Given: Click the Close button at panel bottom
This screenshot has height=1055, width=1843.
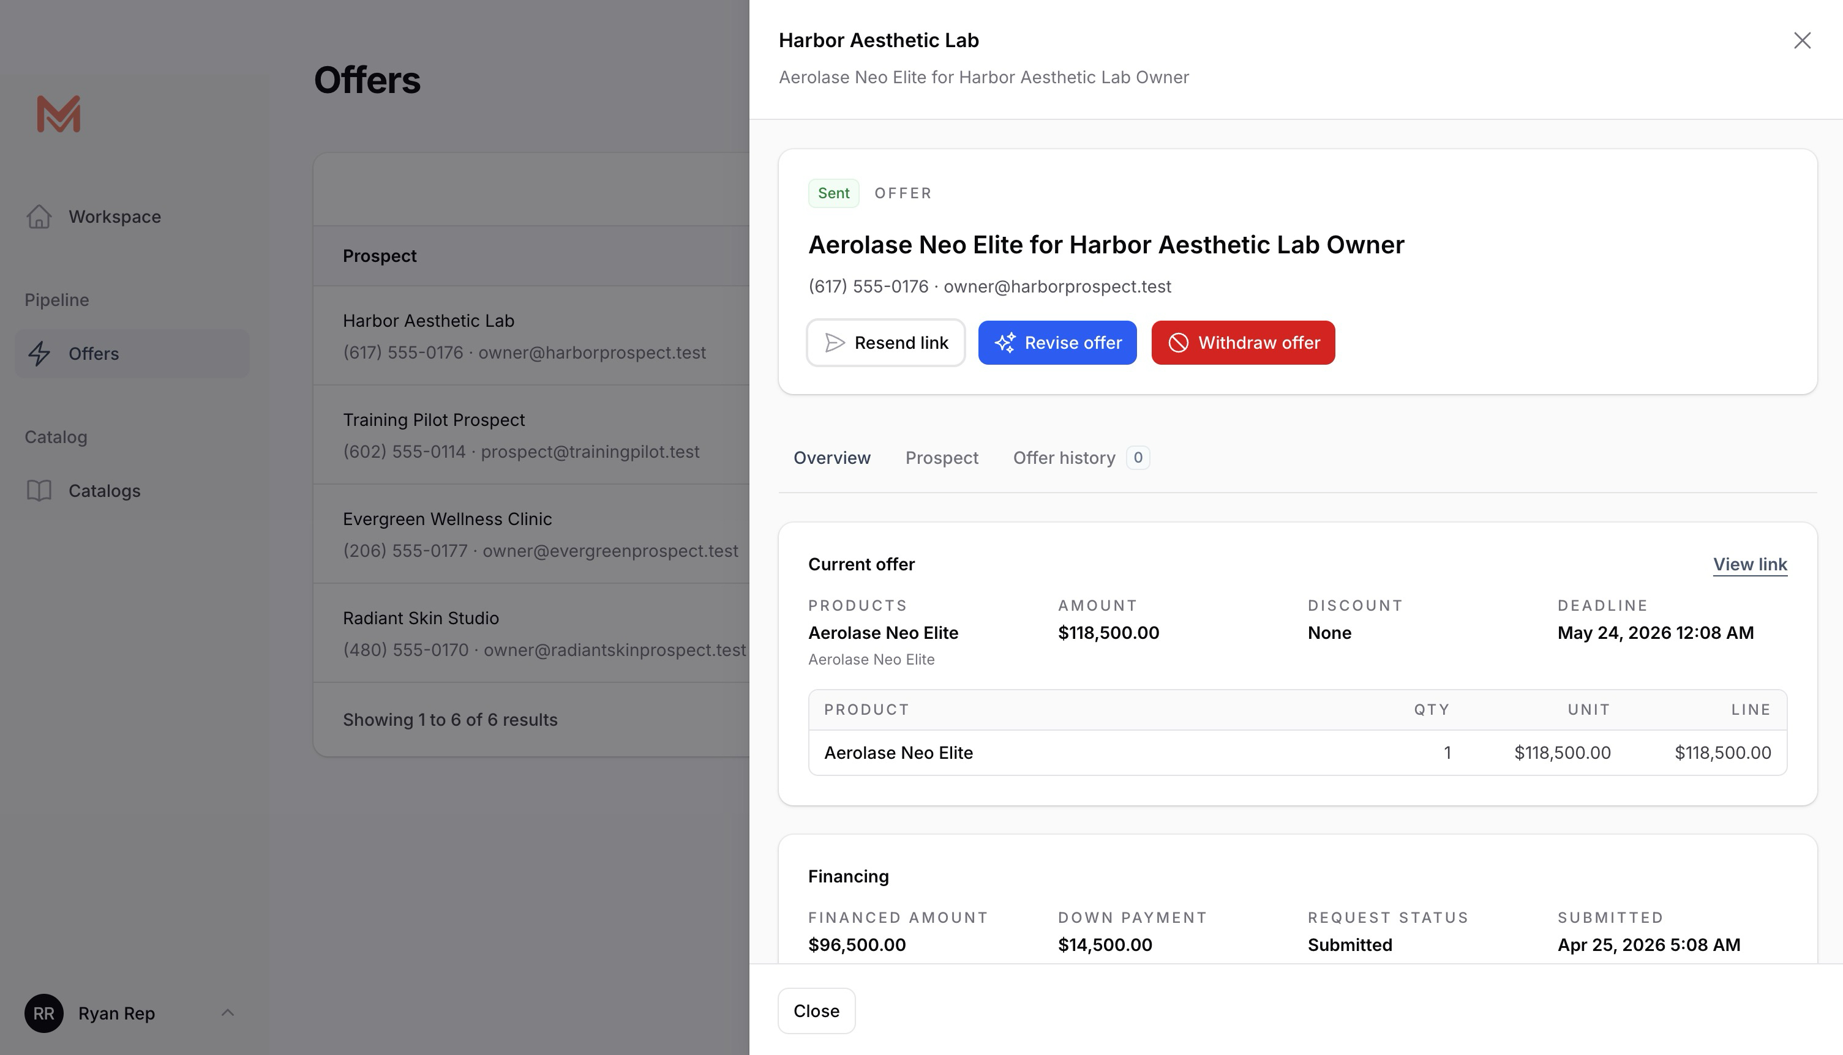Looking at the screenshot, I should click(816, 1011).
